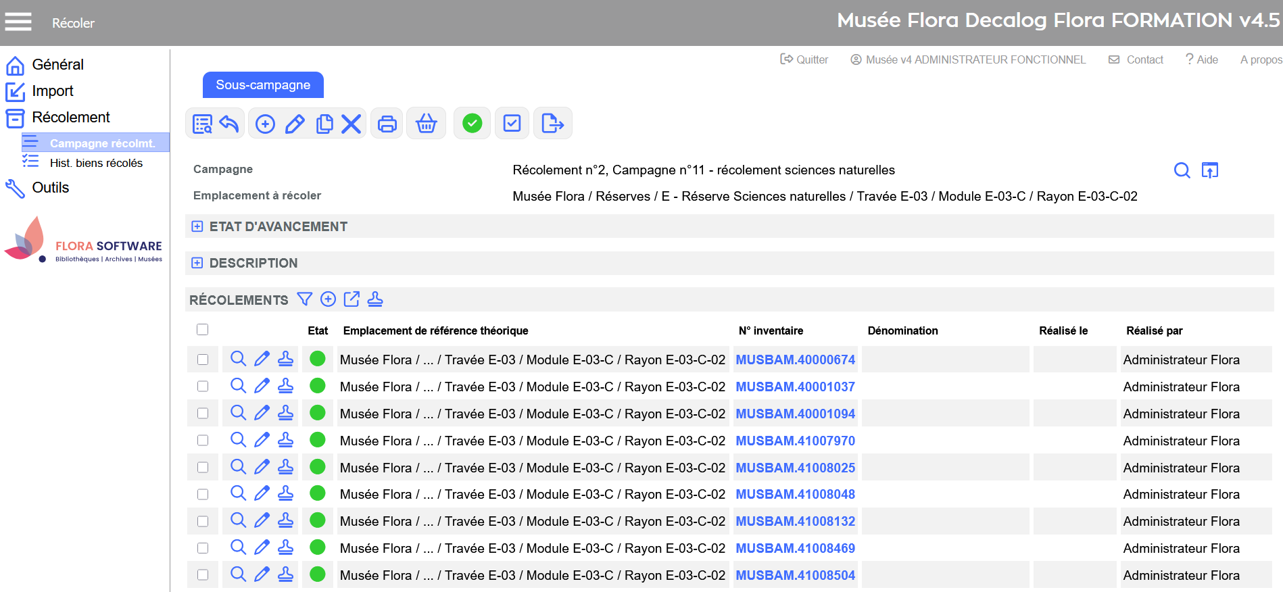Click the add new record plus icon

click(265, 124)
